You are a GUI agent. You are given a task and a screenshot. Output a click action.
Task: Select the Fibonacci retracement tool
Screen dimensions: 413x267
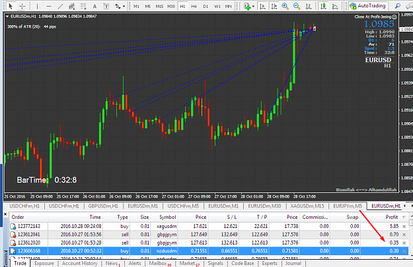coord(83,6)
